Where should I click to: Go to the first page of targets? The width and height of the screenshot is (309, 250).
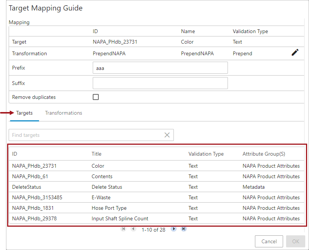[x=123, y=229]
